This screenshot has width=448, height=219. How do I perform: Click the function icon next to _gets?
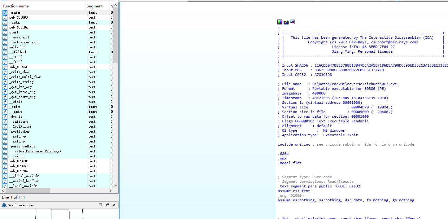(5, 23)
